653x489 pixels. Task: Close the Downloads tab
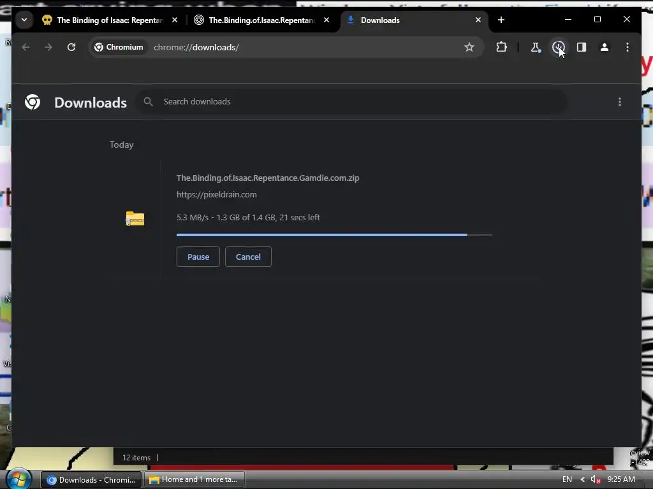tap(478, 20)
